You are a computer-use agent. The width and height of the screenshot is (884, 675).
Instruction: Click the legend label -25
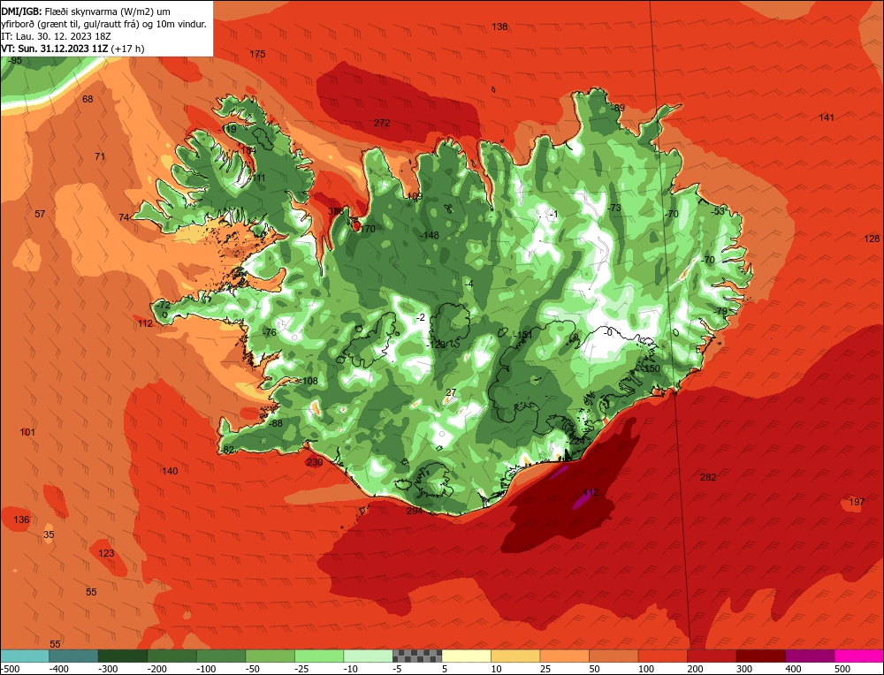[x=302, y=669]
